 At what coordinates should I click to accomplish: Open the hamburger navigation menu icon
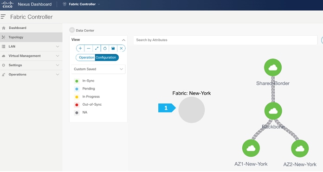coord(3,17)
